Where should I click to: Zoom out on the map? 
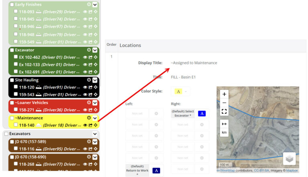click(x=224, y=103)
